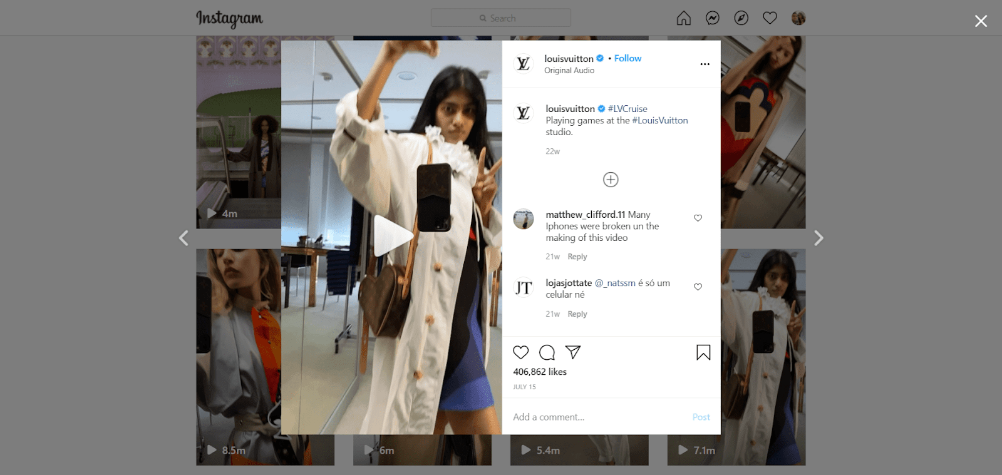Open the background video thumbnail with 4m views
Screen dimensions: 1002x475
(239, 132)
